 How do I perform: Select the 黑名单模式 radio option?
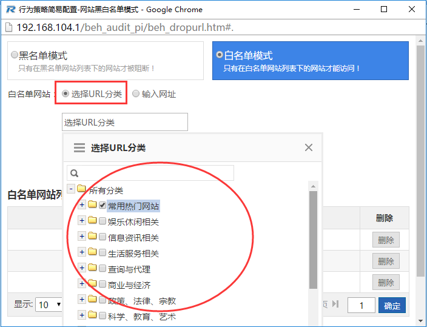click(15, 55)
